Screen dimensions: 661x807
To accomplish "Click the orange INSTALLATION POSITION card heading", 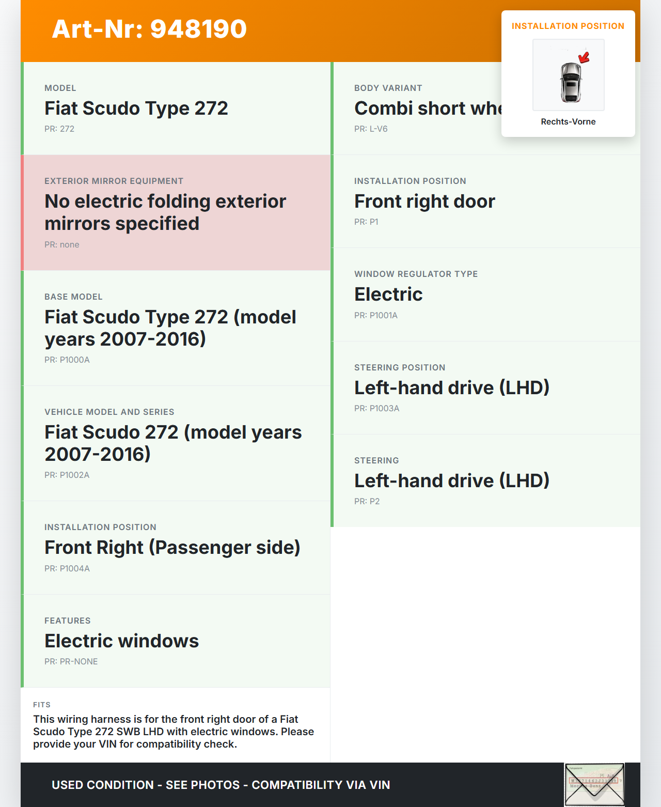I will click(x=568, y=26).
